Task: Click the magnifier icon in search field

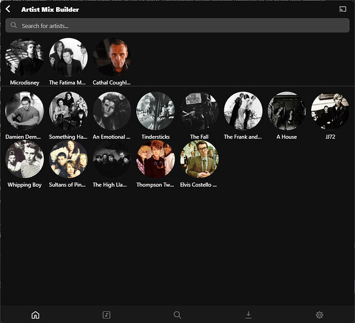Action: pyautogui.click(x=14, y=26)
